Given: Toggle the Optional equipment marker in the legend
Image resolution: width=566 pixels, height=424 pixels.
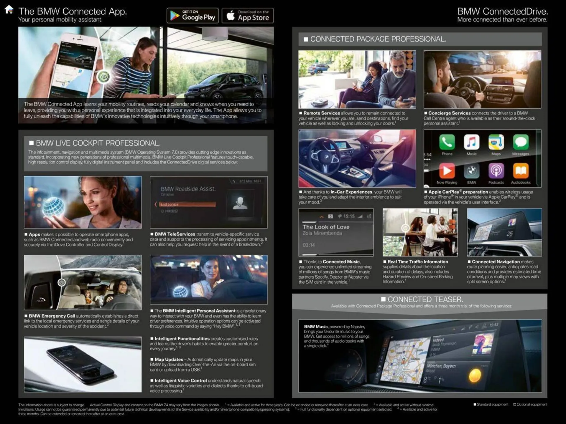Looking at the screenshot, I should [515, 405].
